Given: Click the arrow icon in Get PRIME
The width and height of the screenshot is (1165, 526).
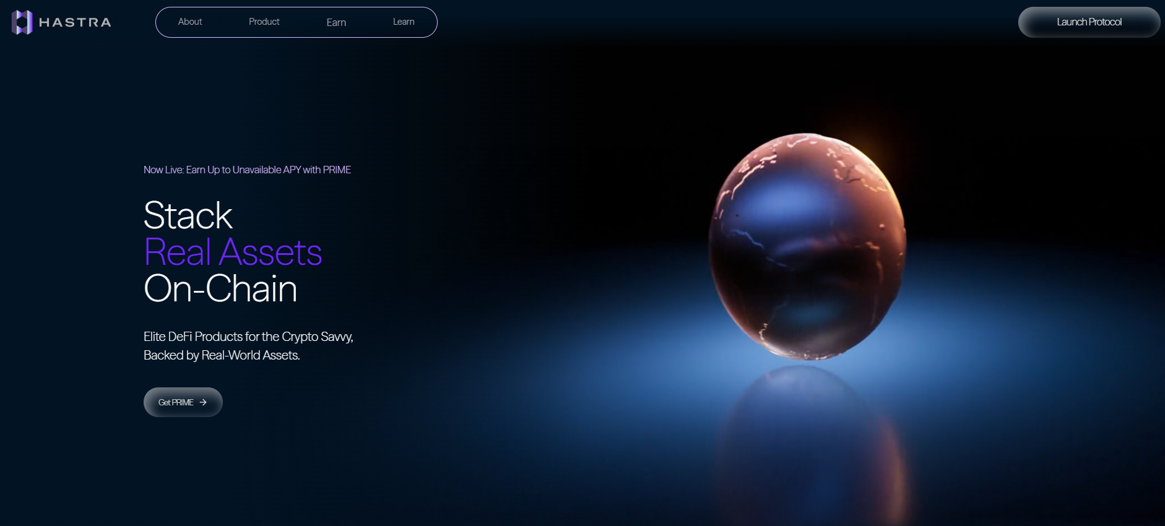Looking at the screenshot, I should pyautogui.click(x=203, y=402).
